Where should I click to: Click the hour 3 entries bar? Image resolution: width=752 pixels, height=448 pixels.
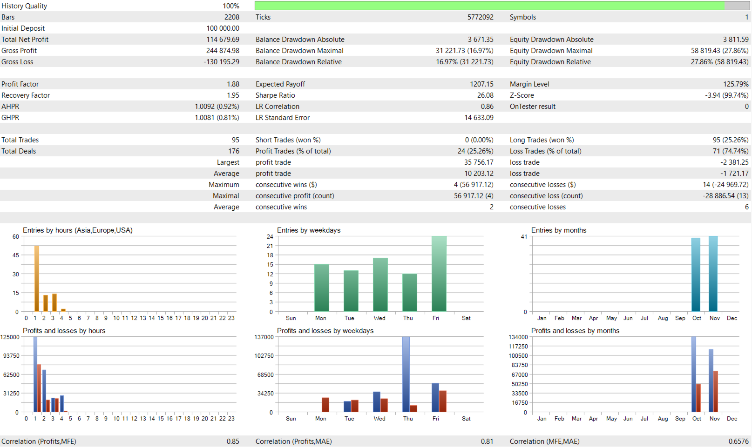point(54,303)
